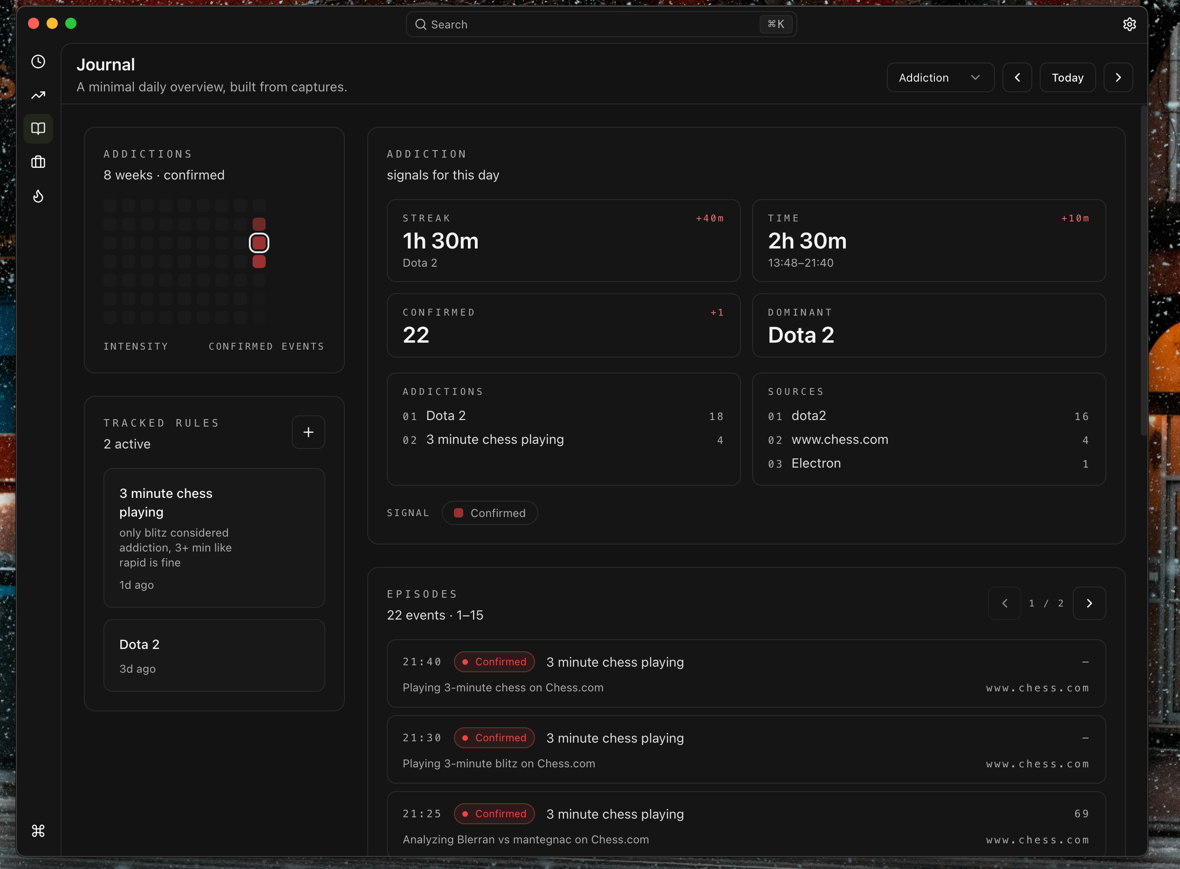Open the flame sidebar icon
Image resolution: width=1180 pixels, height=869 pixels.
pyautogui.click(x=38, y=196)
